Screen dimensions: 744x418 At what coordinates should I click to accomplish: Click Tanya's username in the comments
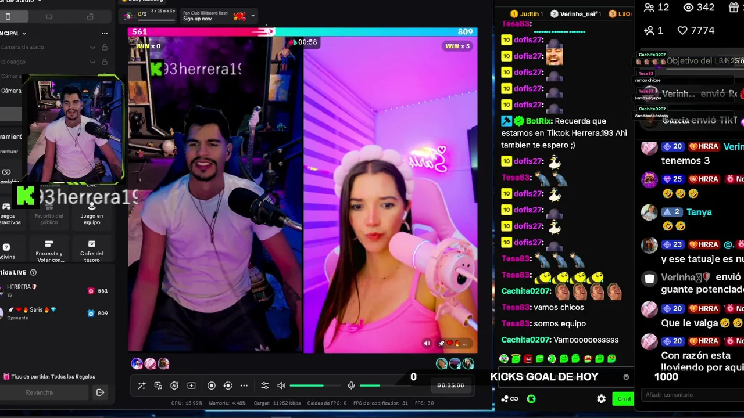[x=699, y=212]
